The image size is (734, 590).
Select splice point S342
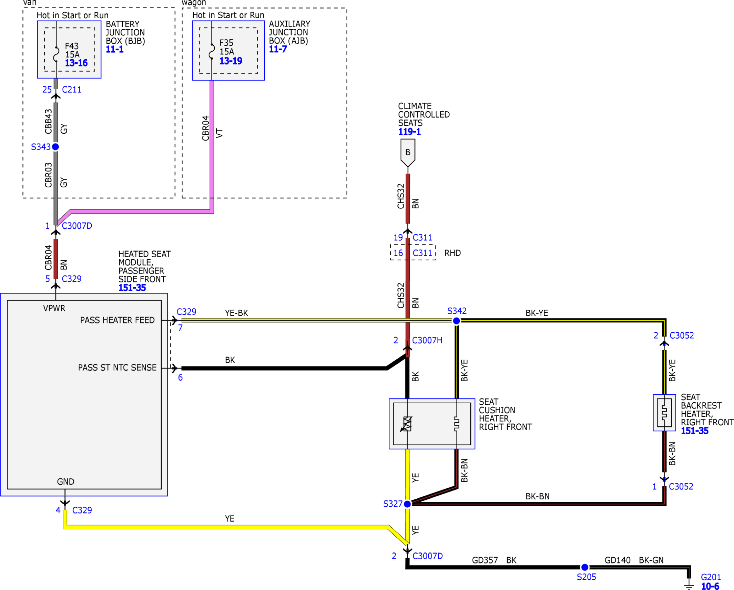456,321
